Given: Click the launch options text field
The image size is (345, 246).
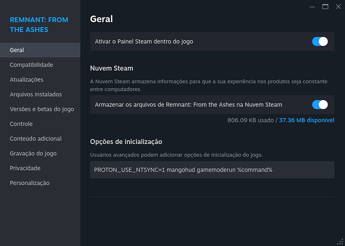Looking at the screenshot, I should pyautogui.click(x=212, y=170).
